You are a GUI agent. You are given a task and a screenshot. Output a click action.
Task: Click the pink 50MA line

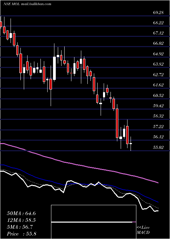(x=79, y=165)
